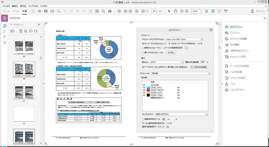Screen dimensions: 269x147
Task: Uncheck プロセス イエロー plate checkbox
Action: [144, 93]
